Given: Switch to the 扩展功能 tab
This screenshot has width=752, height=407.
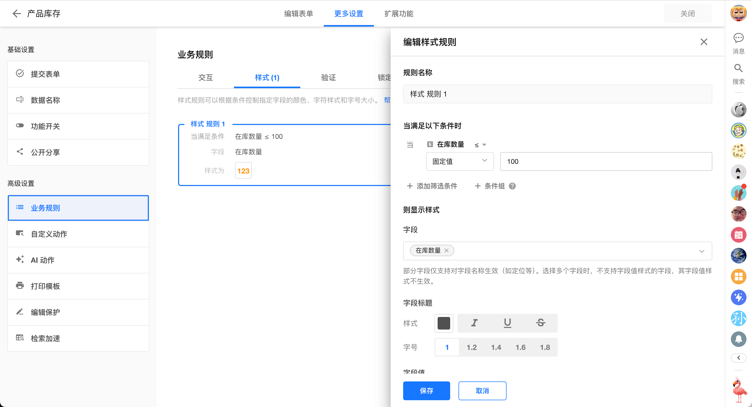Looking at the screenshot, I should click(399, 14).
